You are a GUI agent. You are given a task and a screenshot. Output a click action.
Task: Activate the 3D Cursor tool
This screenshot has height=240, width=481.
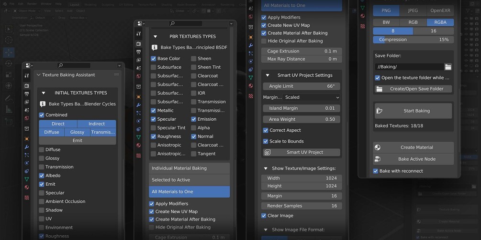(9, 40)
